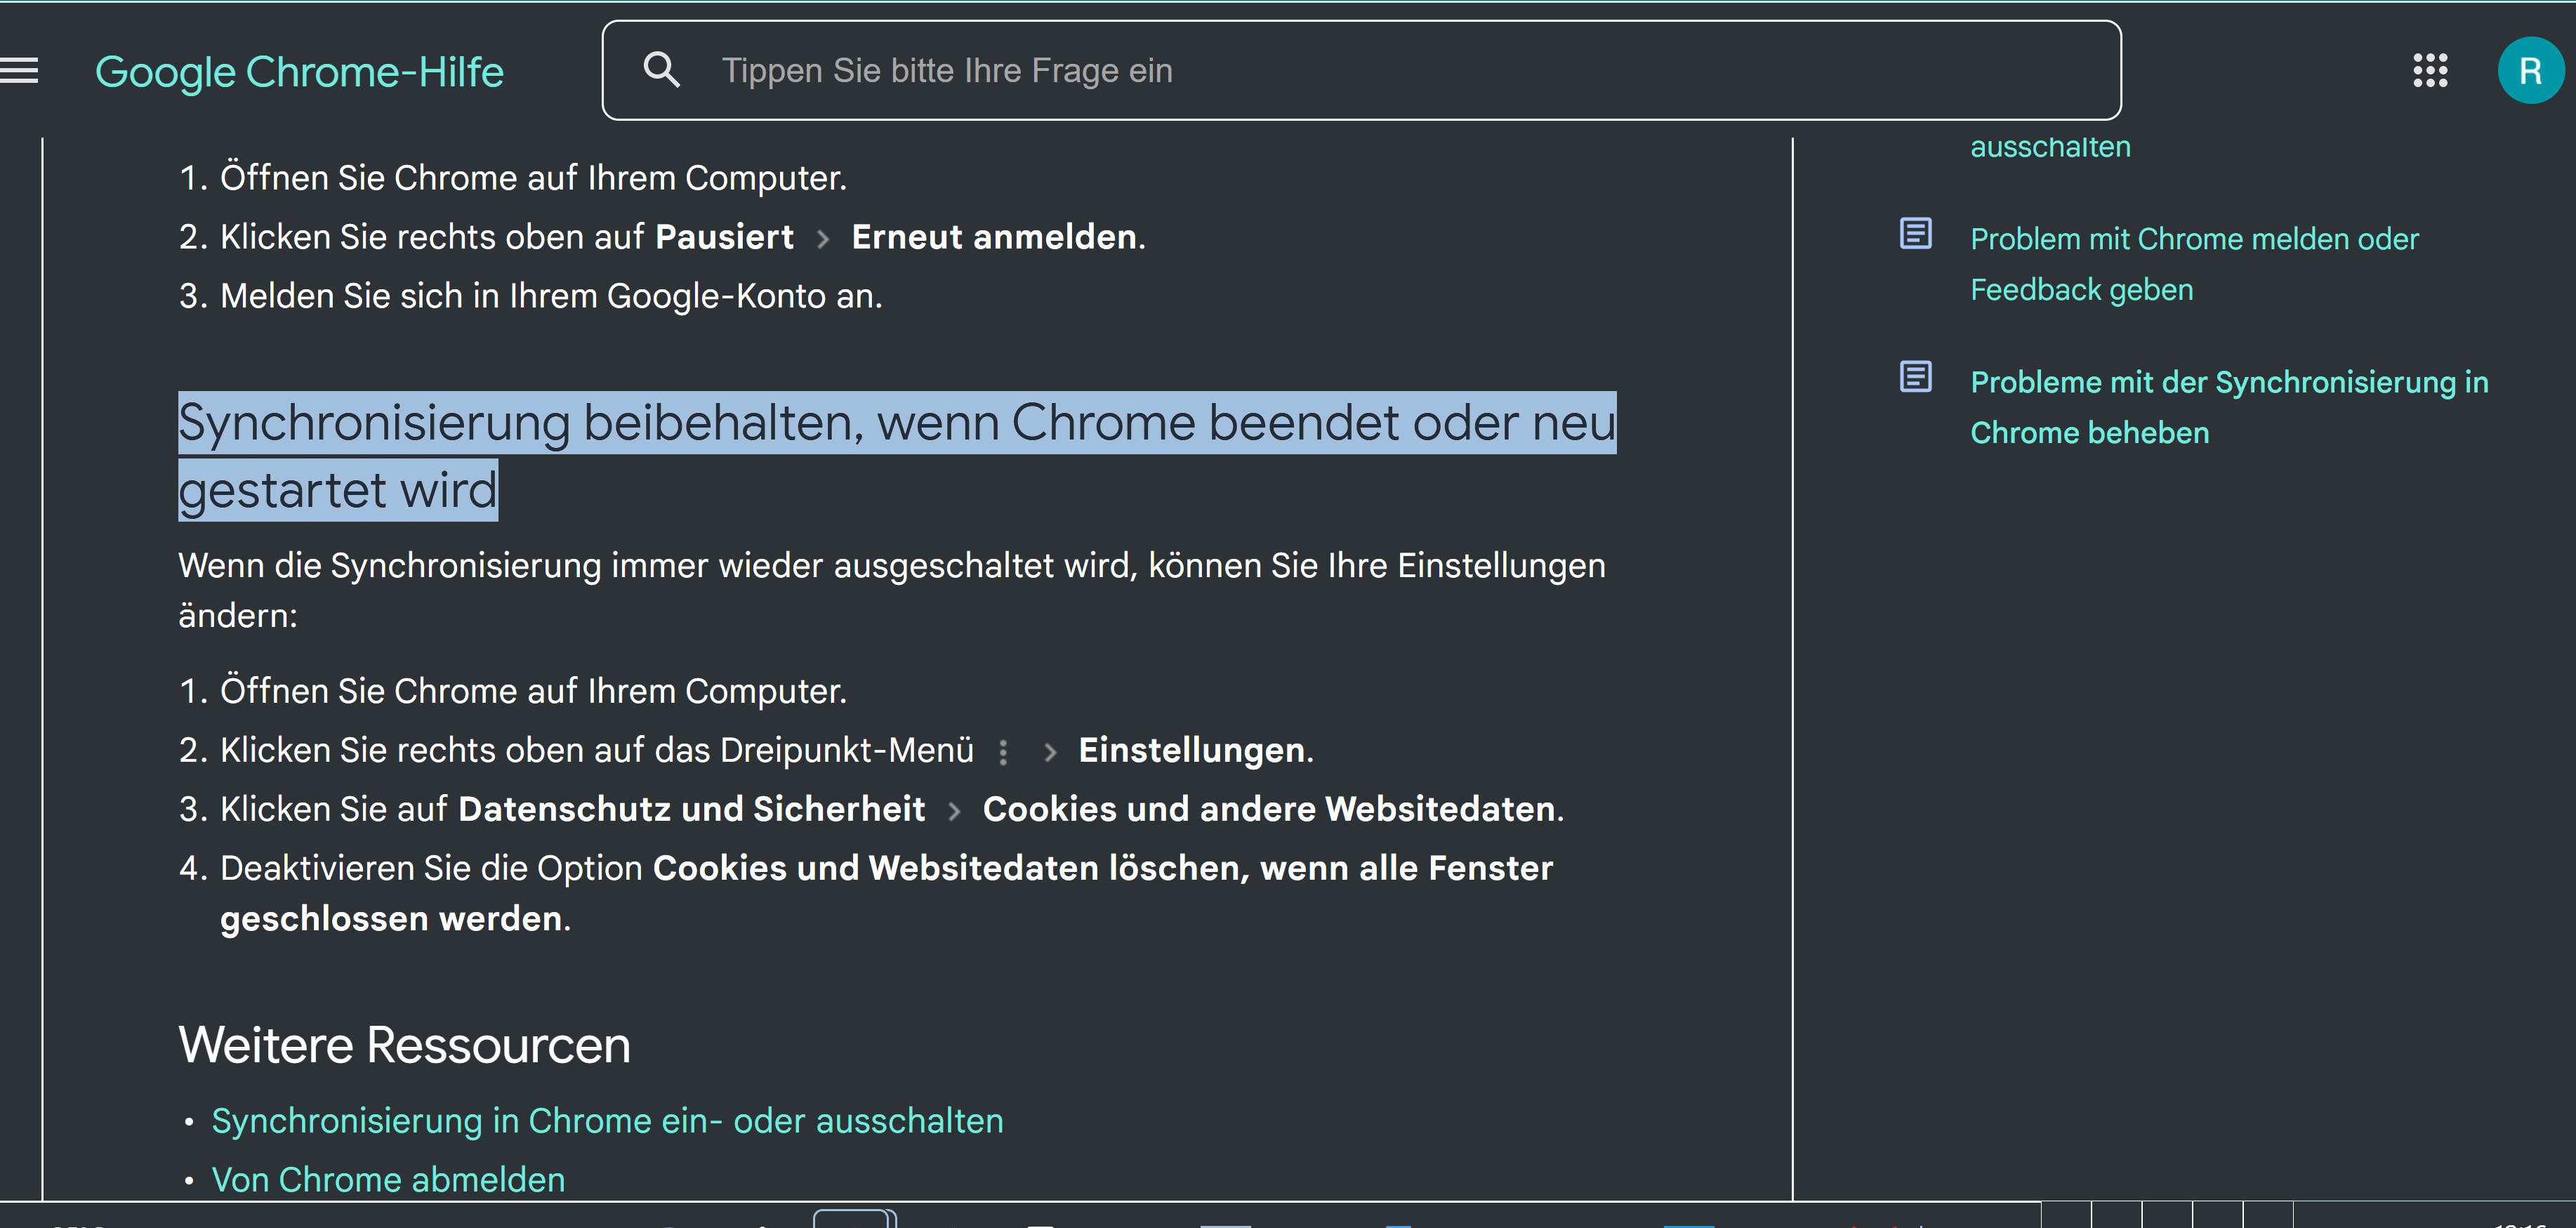Go to Google Chrome-Hilfe home
This screenshot has width=2576, height=1228.
[299, 72]
